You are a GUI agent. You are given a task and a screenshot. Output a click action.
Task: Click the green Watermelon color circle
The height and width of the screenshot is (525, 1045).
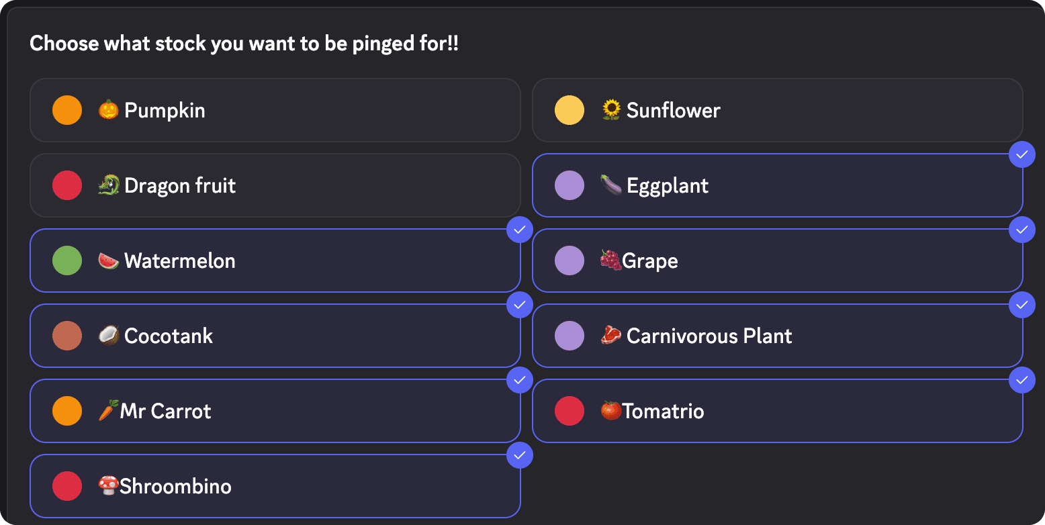pos(67,260)
